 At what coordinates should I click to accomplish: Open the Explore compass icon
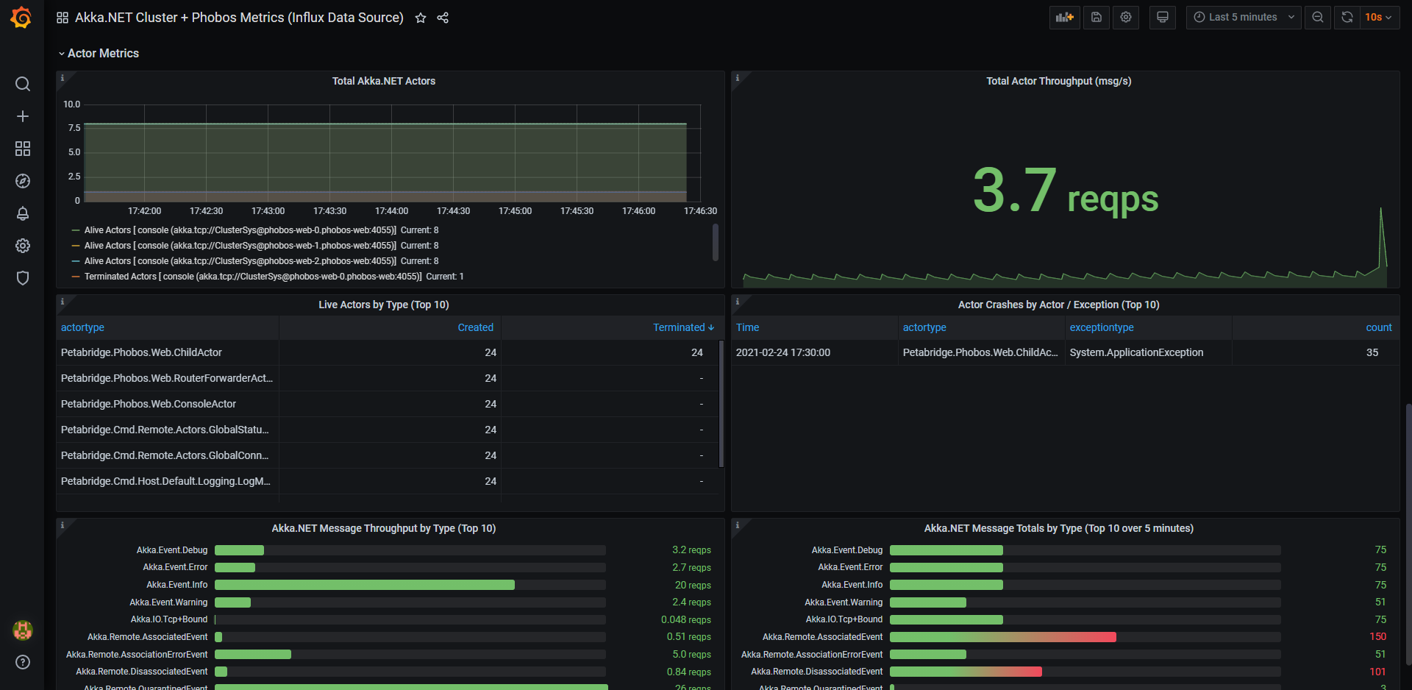[x=23, y=181]
